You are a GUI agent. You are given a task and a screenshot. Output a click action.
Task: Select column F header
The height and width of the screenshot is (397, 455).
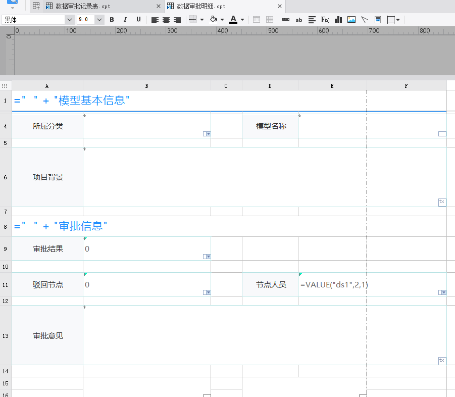(x=407, y=86)
